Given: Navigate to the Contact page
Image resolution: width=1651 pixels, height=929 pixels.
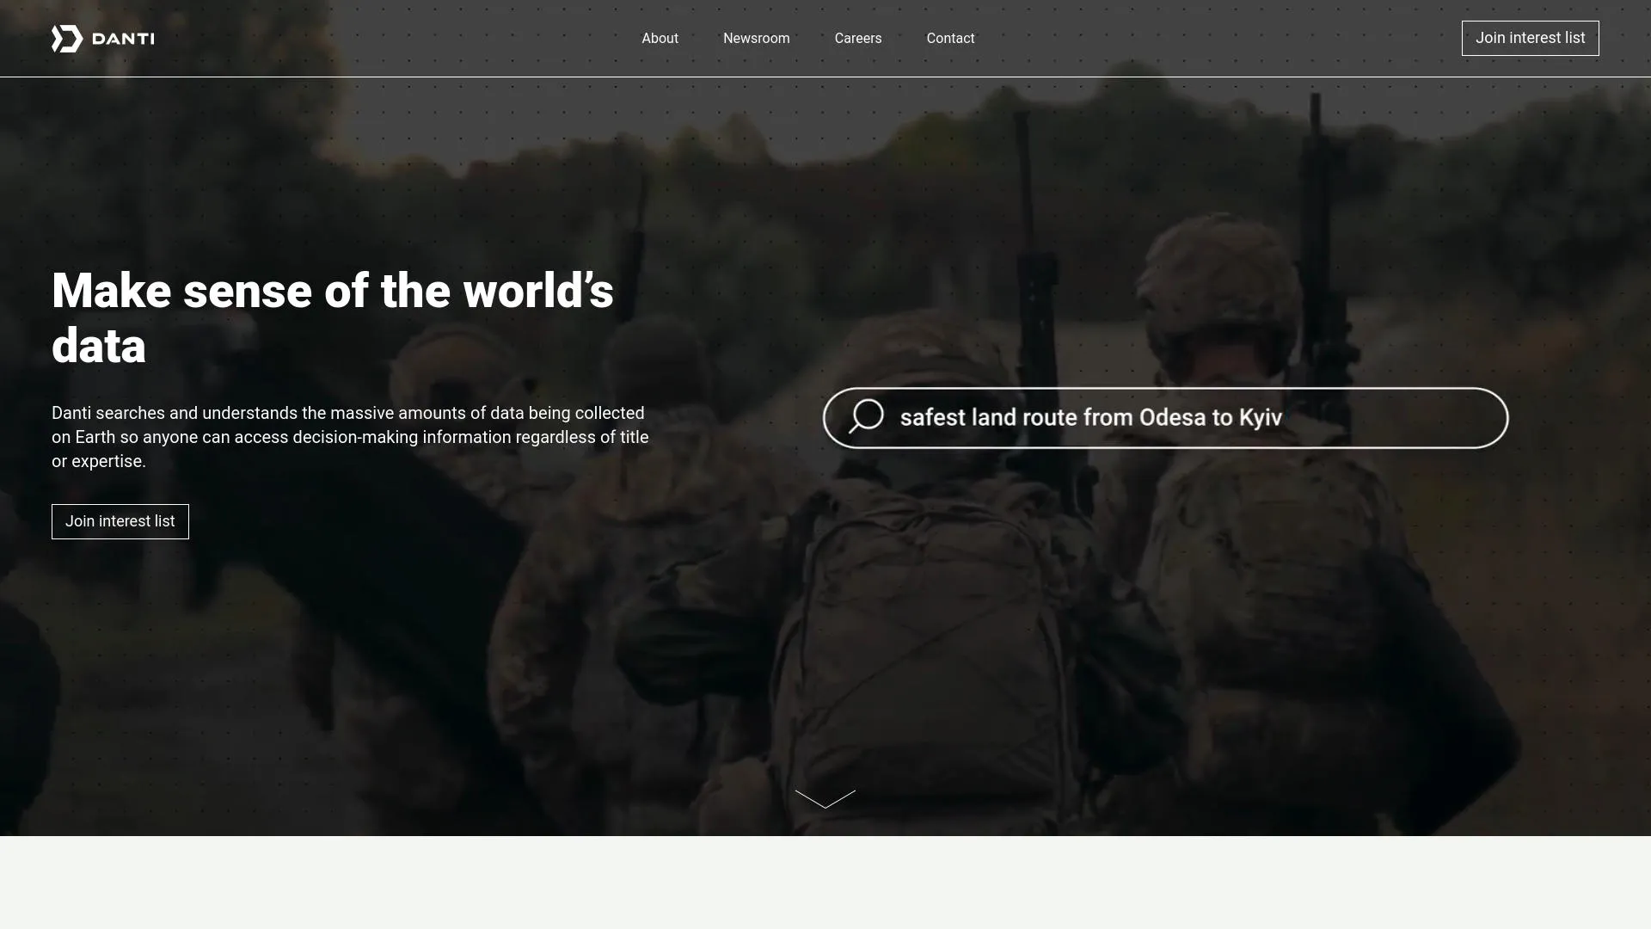Looking at the screenshot, I should (950, 39).
